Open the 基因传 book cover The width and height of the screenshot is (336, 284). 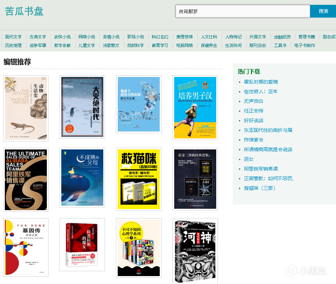point(26,247)
